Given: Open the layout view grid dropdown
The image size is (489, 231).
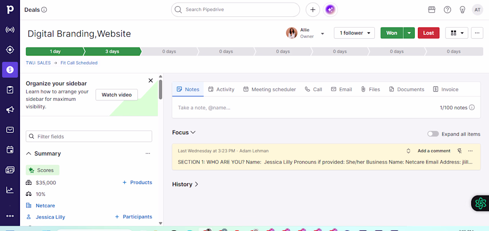Looking at the screenshot, I should point(457,33).
